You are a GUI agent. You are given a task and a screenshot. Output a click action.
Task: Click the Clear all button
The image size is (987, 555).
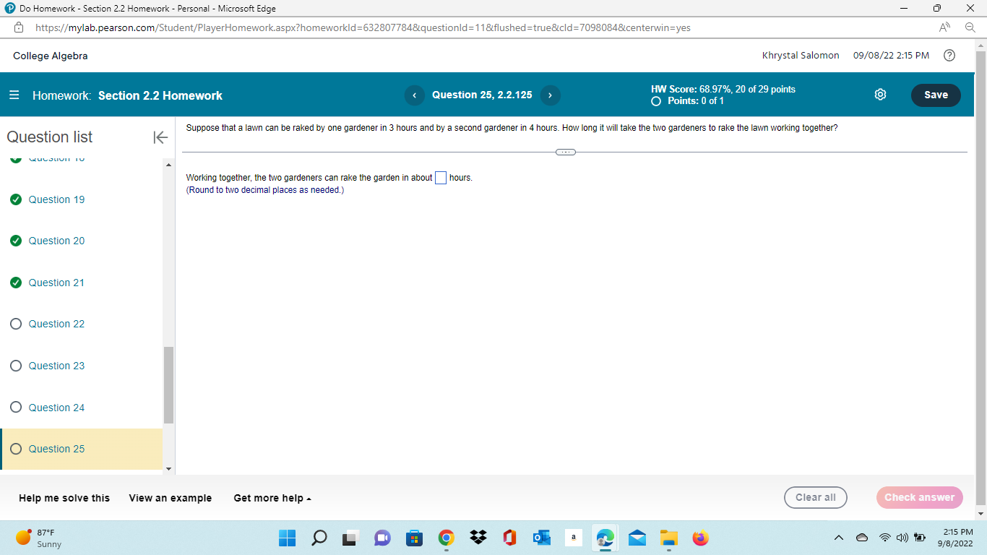(x=816, y=497)
